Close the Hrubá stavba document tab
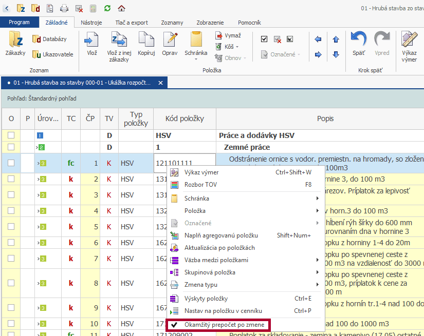The width and height of the screenshot is (424, 336). tap(160, 83)
